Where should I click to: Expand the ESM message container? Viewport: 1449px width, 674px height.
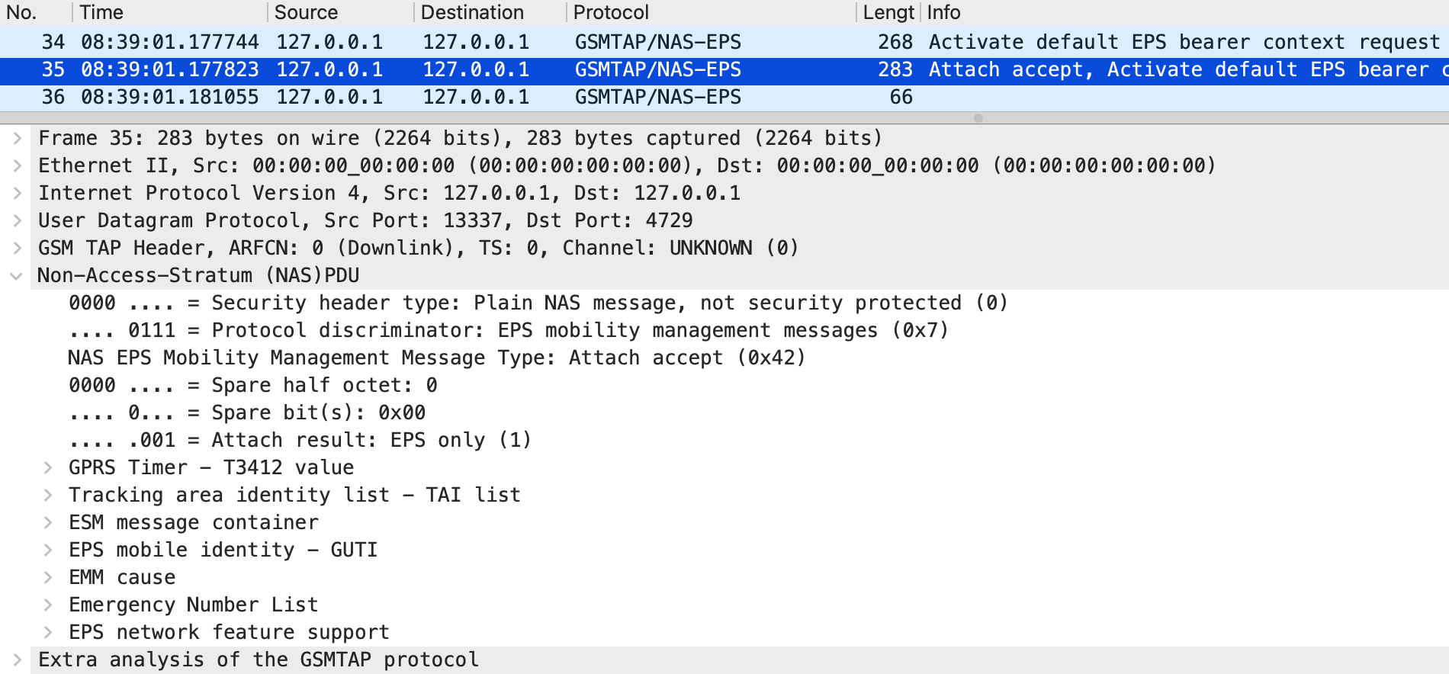click(48, 522)
